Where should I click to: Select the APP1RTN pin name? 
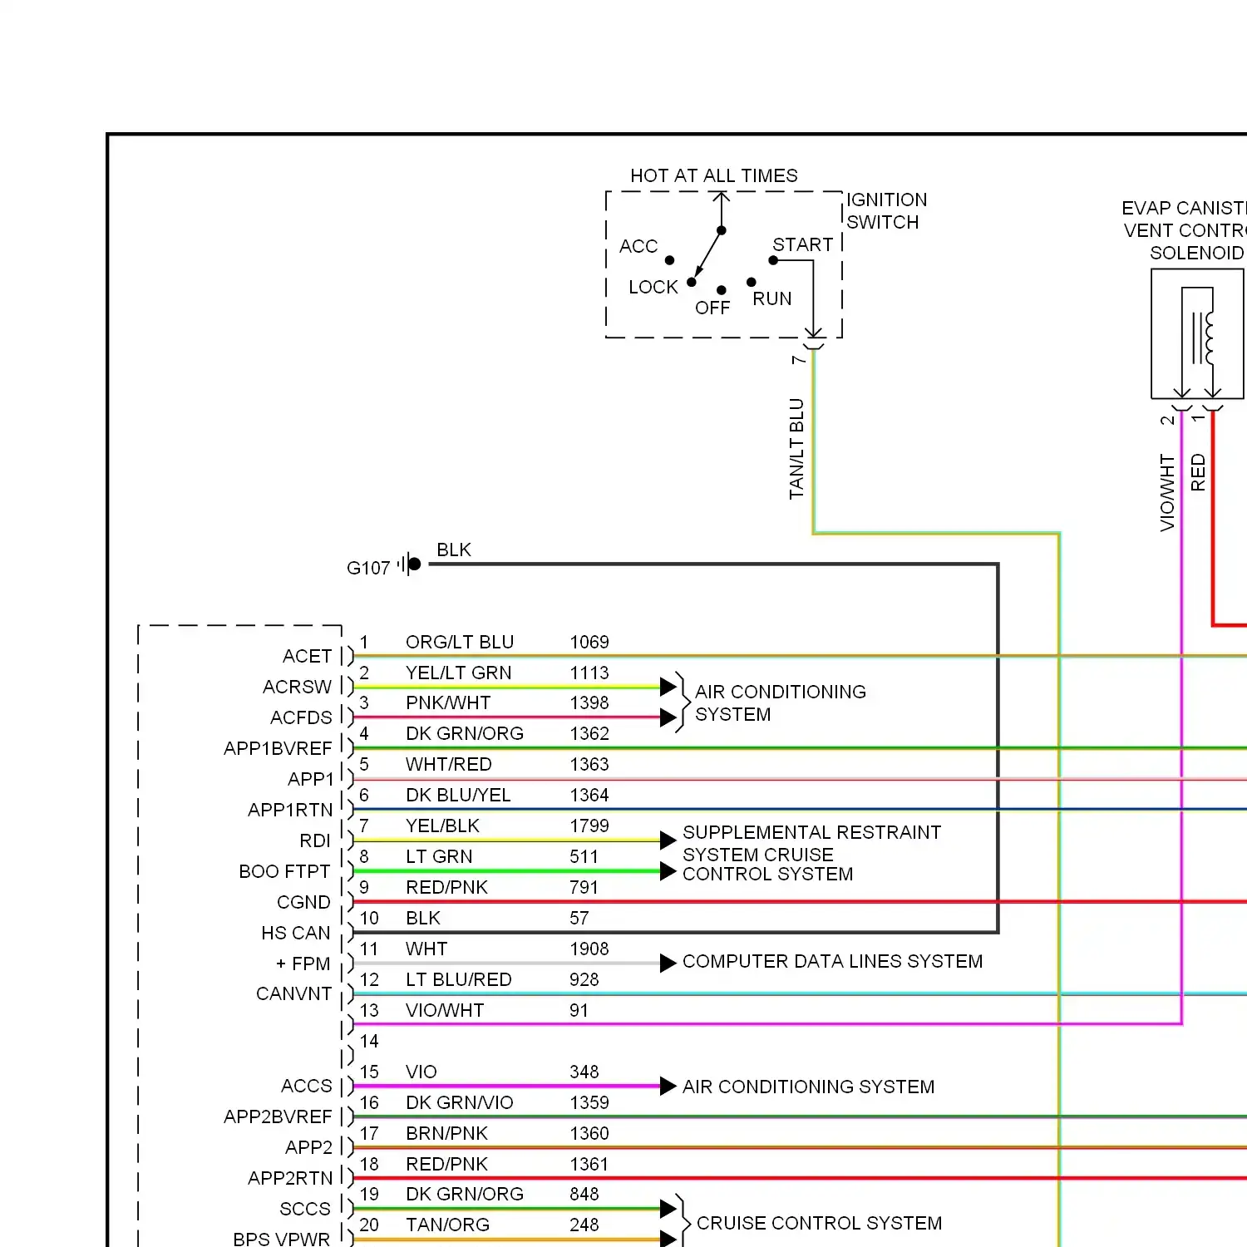[x=290, y=810]
